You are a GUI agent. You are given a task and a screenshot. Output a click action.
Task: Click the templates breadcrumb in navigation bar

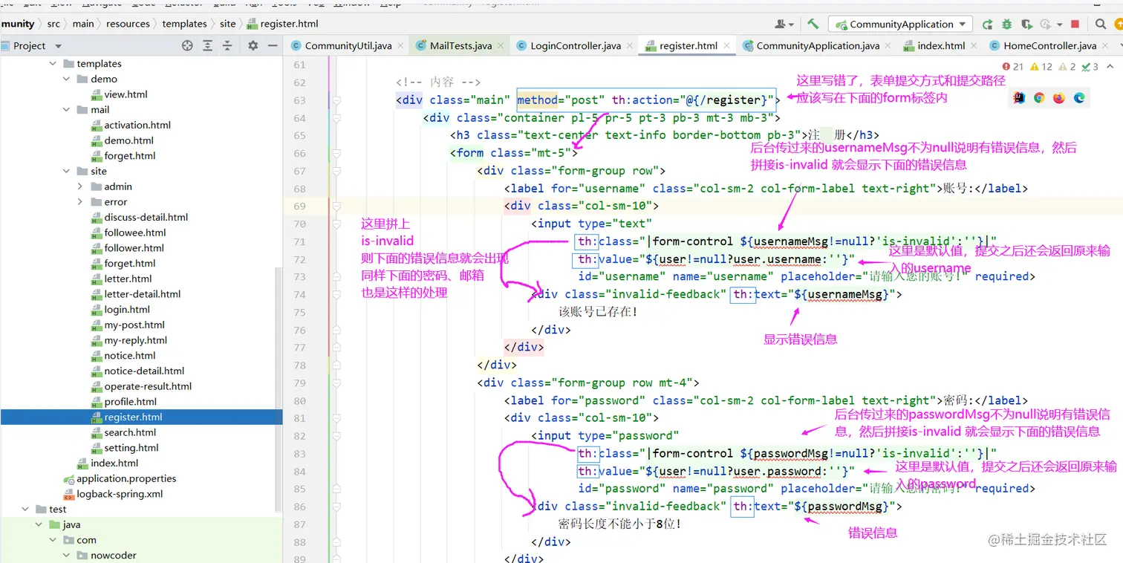point(184,24)
